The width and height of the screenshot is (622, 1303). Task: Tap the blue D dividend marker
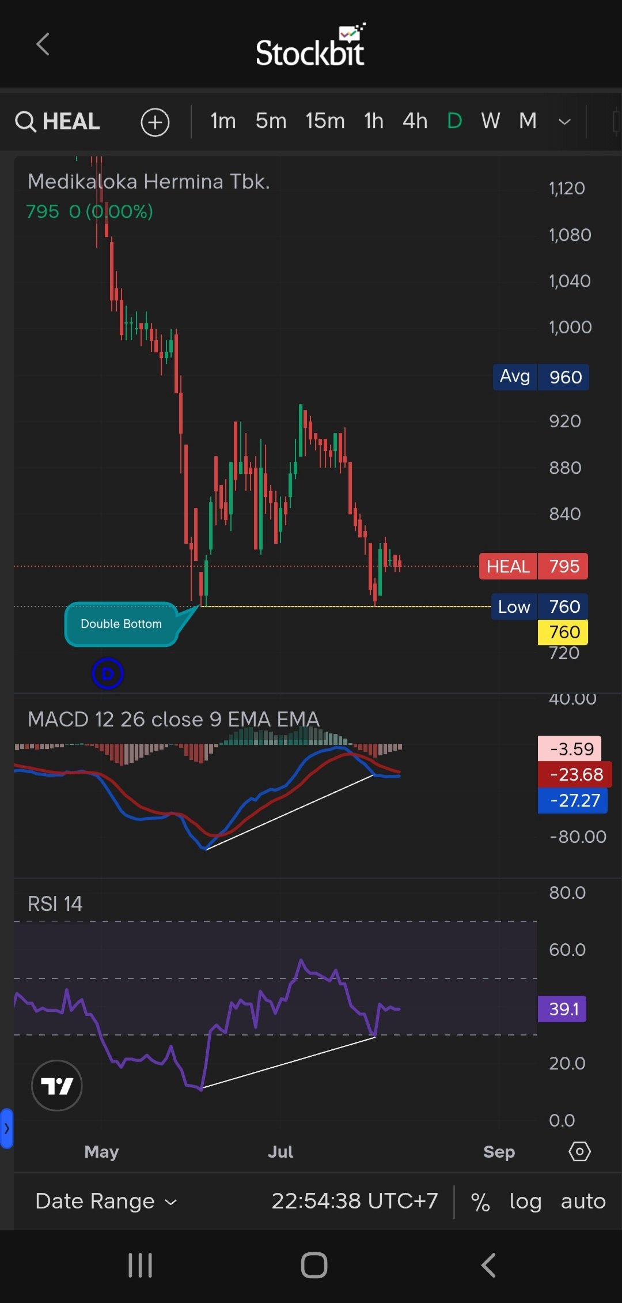pos(107,673)
